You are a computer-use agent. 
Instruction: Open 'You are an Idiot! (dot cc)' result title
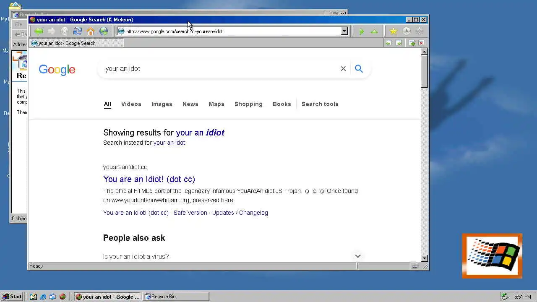pos(149,179)
